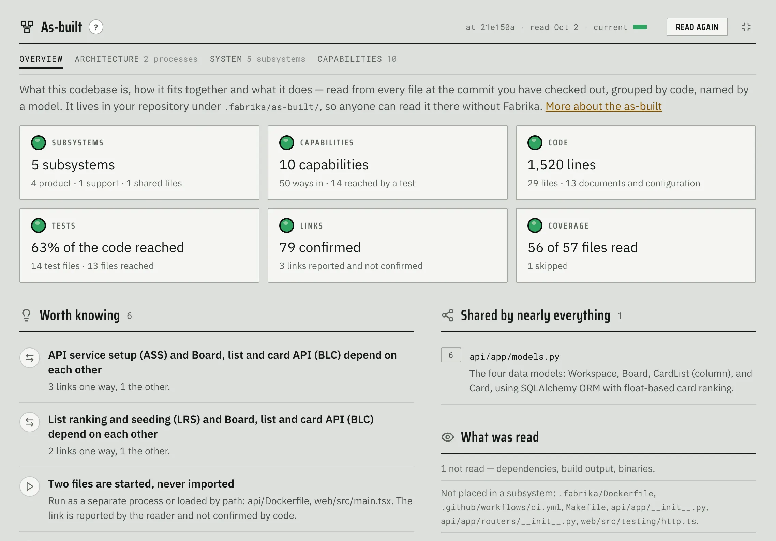Screen dimensions: 776x541
Task: Open the question mark help icon
Action: pyautogui.click(x=96, y=27)
